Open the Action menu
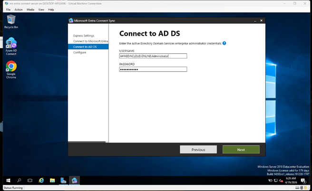 [19, 10]
